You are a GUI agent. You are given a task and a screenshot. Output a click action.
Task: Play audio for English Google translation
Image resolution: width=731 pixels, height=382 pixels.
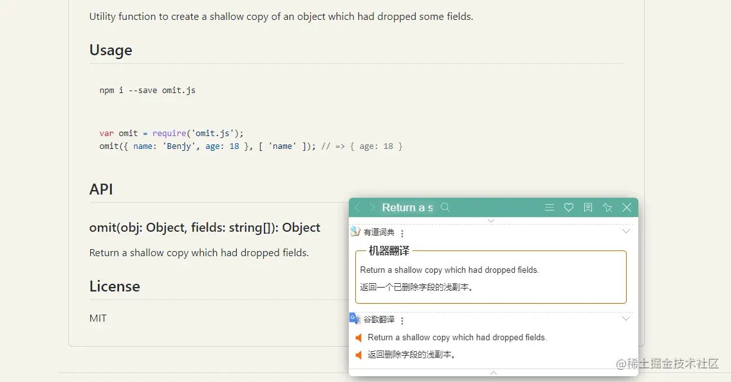(359, 338)
